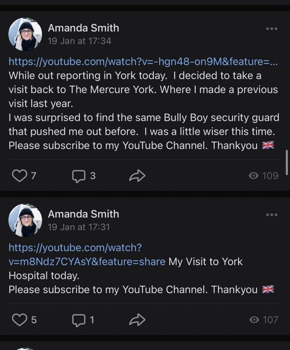Screen dimensions: 290x350
Task: Click the eye icon showing 109 views
Action: [253, 176]
